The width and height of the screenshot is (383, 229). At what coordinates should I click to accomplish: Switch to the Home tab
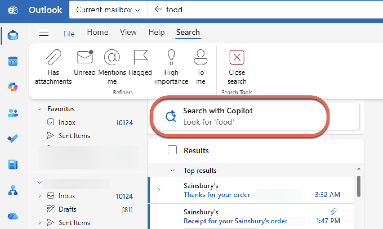pos(98,32)
